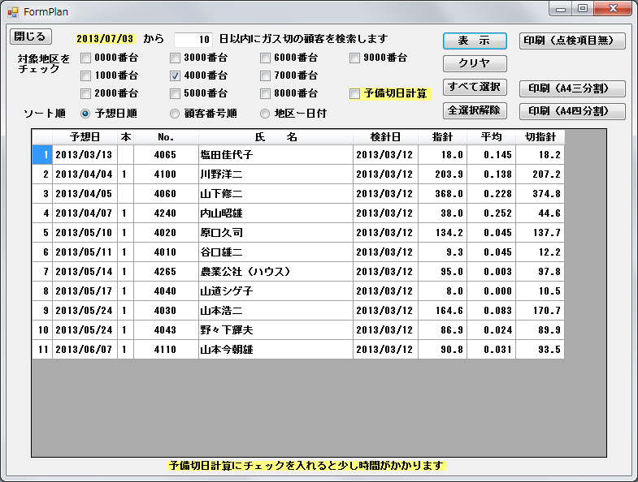Toggle the 予備切日計算 checkbox
The width and height of the screenshot is (638, 482).
(355, 94)
